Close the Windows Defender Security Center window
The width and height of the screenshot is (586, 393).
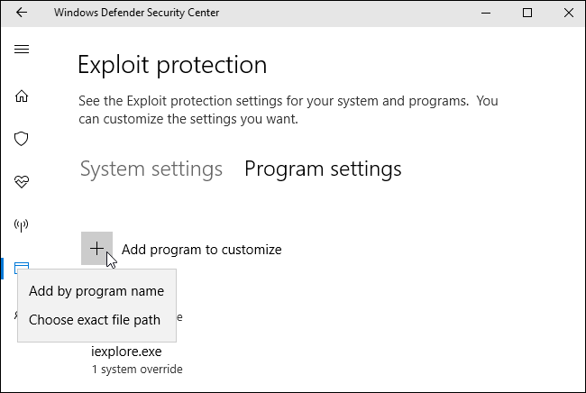566,13
